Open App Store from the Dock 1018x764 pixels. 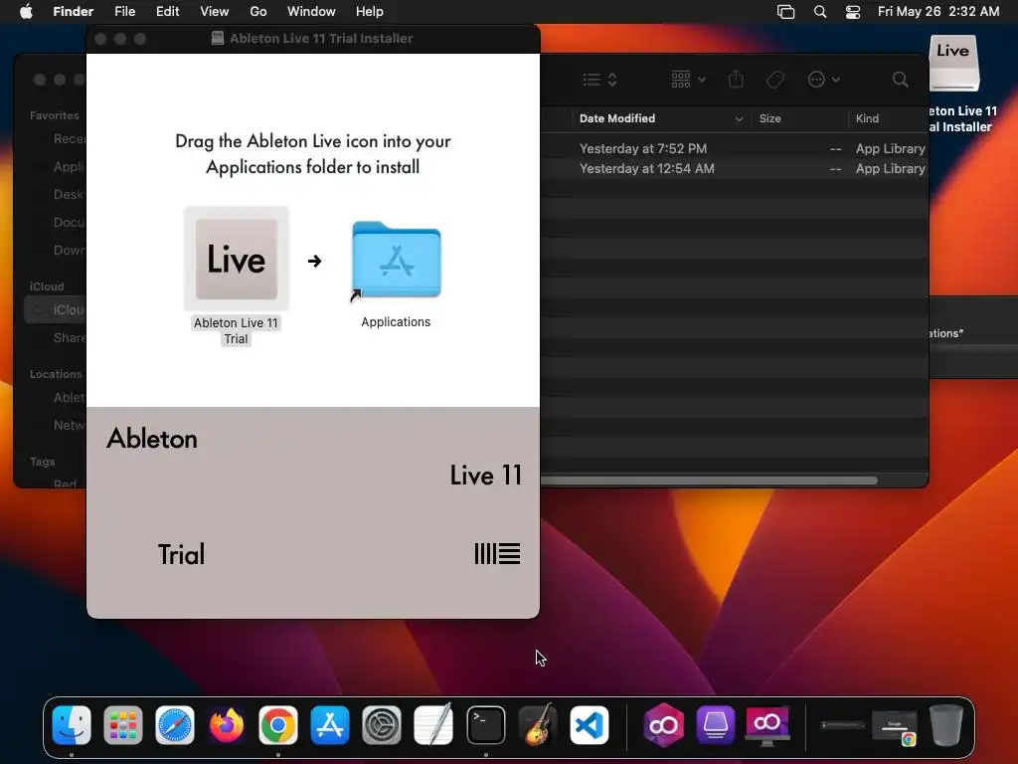pyautogui.click(x=330, y=725)
